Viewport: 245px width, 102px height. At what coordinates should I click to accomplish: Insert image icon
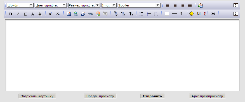69,14
